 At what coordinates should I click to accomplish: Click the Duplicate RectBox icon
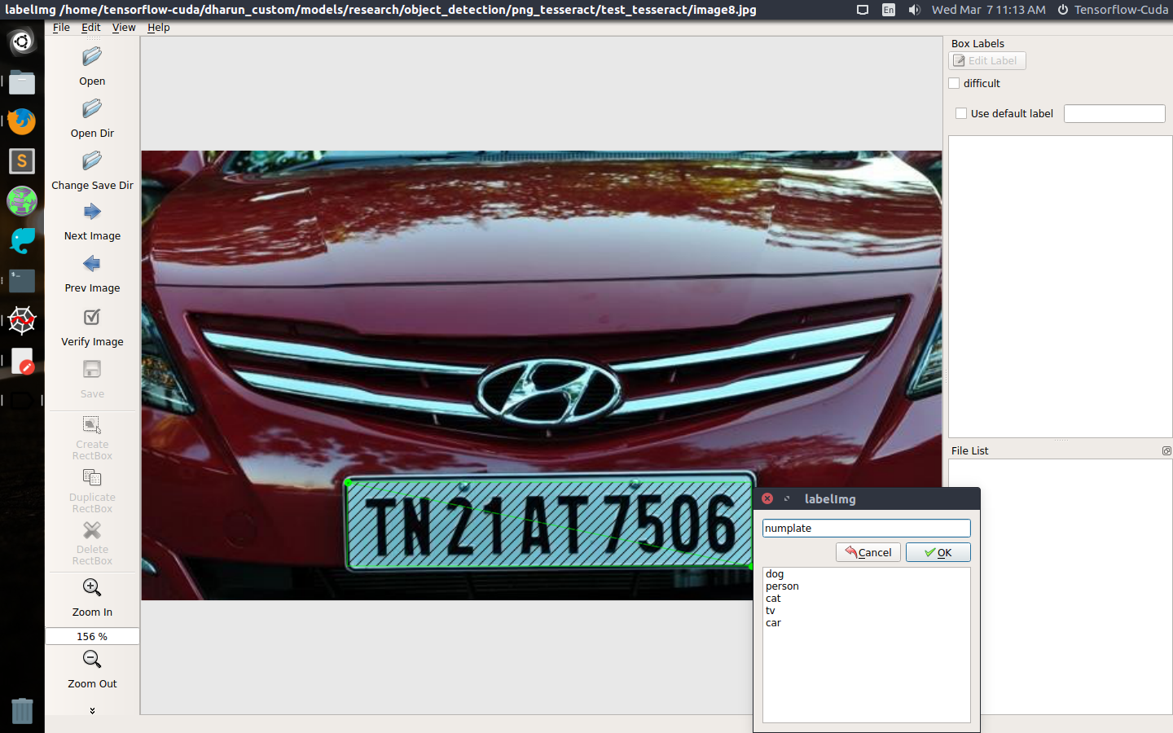tap(92, 478)
